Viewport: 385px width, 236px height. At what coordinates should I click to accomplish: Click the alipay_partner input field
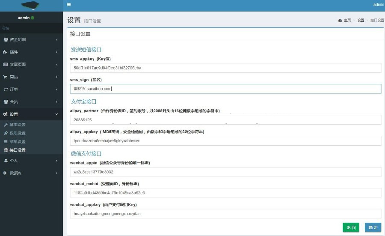pos(225,119)
